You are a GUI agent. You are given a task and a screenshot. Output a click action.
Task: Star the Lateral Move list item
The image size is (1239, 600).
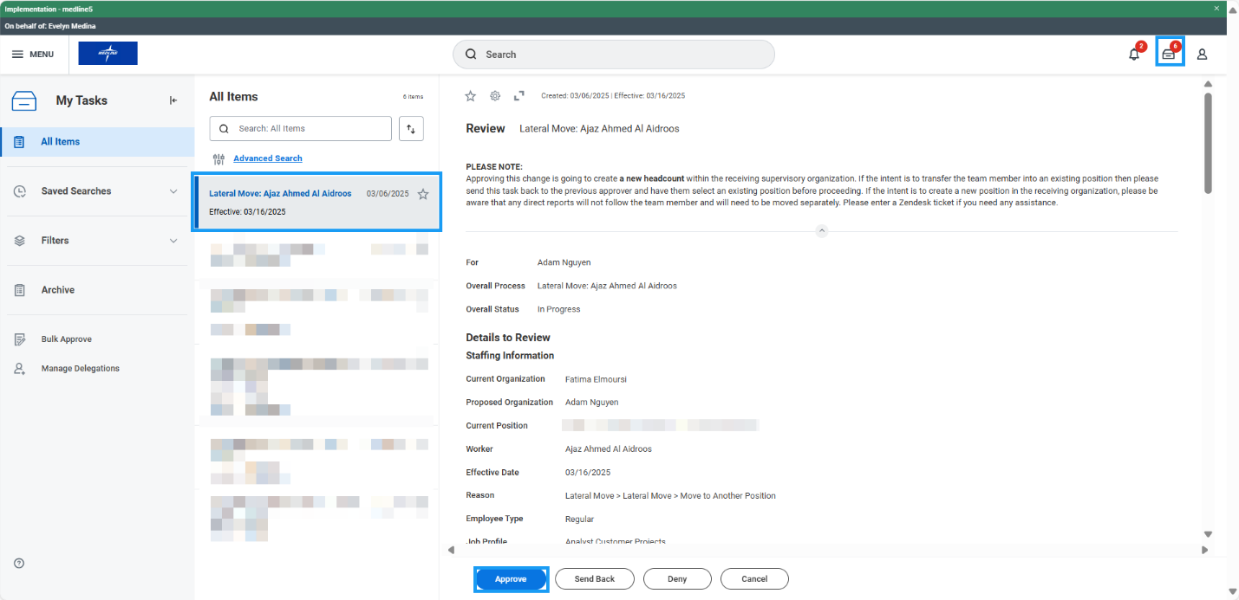423,194
